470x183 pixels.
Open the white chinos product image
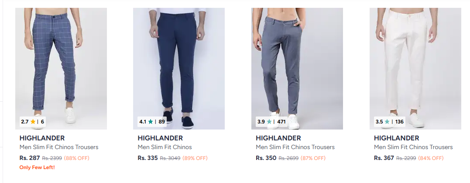coord(415,68)
